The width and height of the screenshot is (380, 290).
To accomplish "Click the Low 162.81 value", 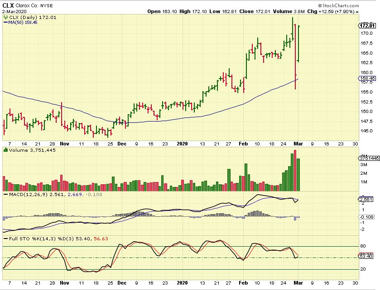I will point(223,11).
